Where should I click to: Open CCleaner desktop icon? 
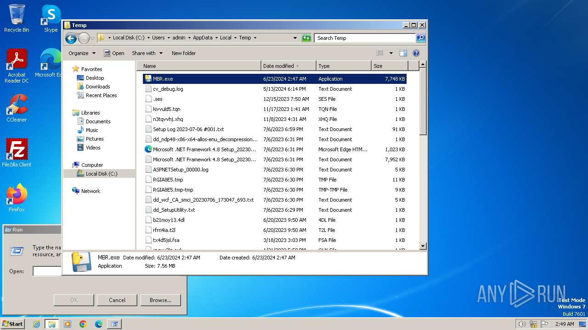click(17, 109)
